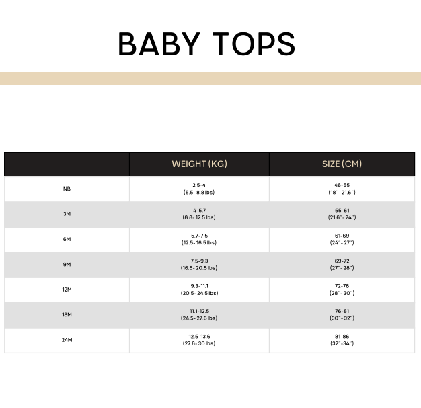The width and height of the screenshot is (421, 408).
Task: Select the WEIGHT (KG) column header
Action: click(x=200, y=164)
